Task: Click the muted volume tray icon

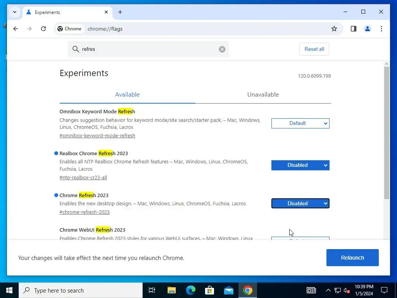Action: [x=347, y=290]
